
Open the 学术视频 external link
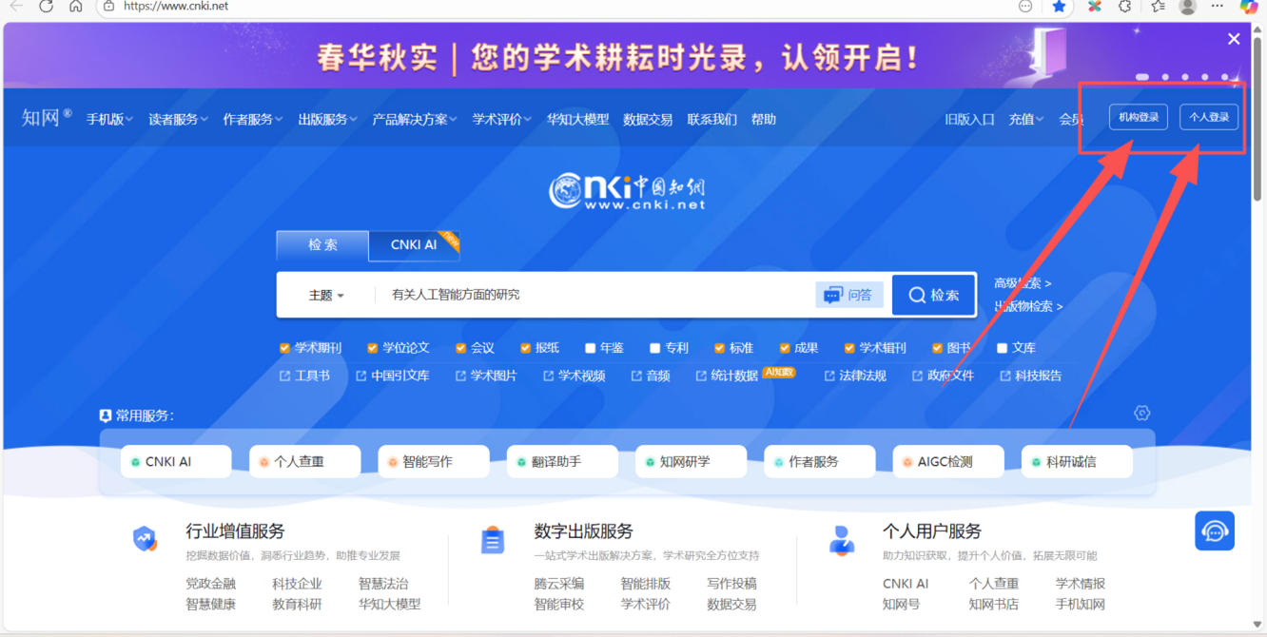point(574,376)
